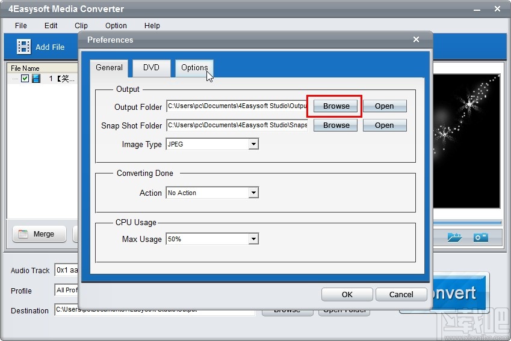Image resolution: width=511 pixels, height=341 pixels.
Task: Uncheck the file 1 checkbox in the list
Action: pos(25,78)
